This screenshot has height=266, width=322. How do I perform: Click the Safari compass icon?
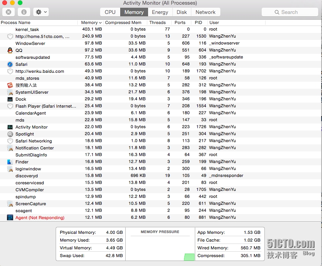point(10,64)
